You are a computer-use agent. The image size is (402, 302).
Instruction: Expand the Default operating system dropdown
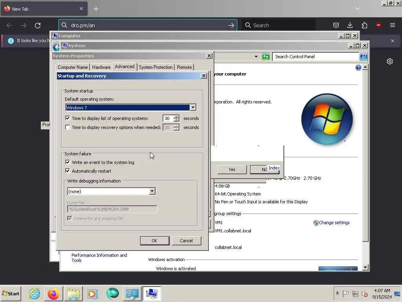point(193,108)
